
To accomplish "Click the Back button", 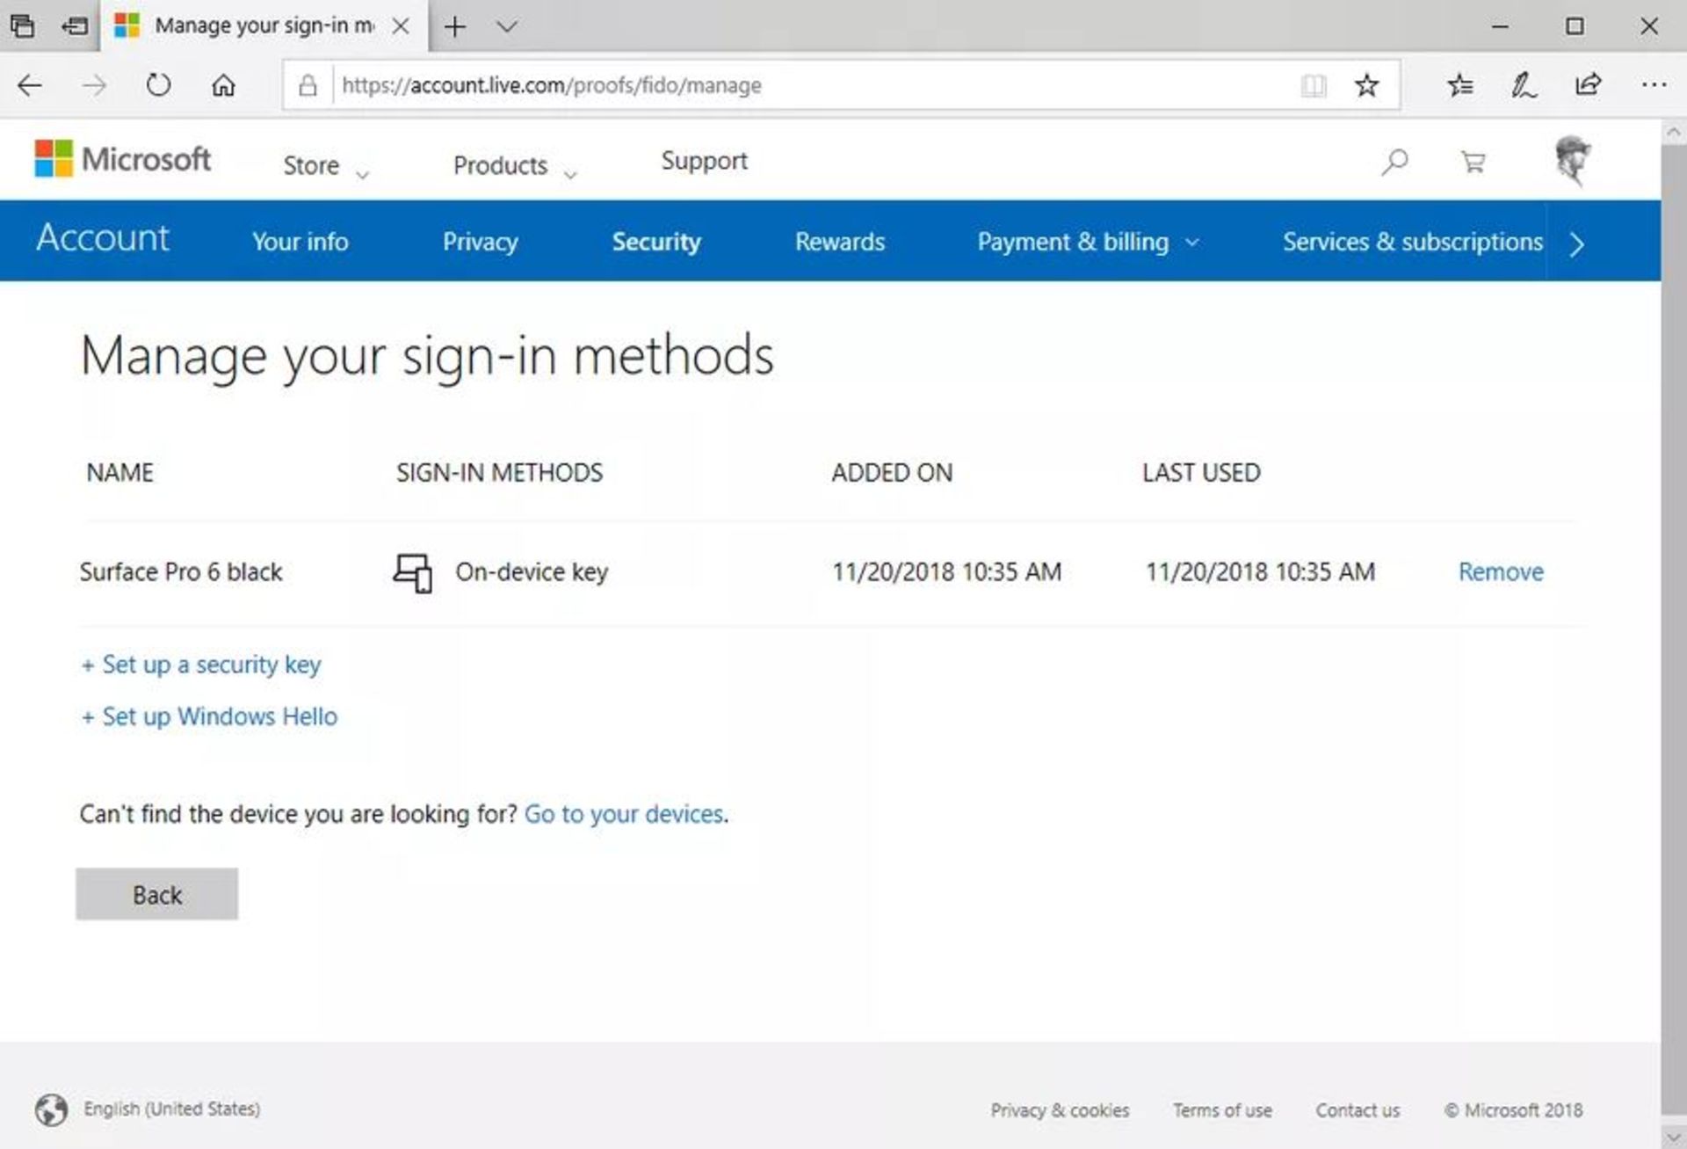I will point(156,895).
